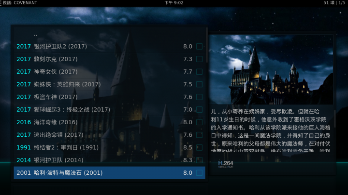Image resolution: width=348 pixels, height=195 pixels.
Task: Click the 1991 year label
Action: [24, 147]
